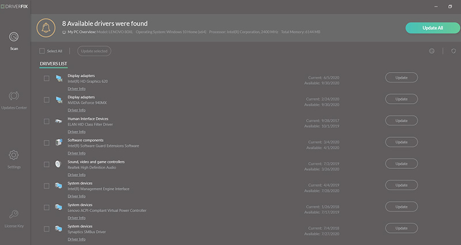461x245 pixels.
Task: Update the NVIDIA GeForce 940MX driver
Action: tap(401, 99)
